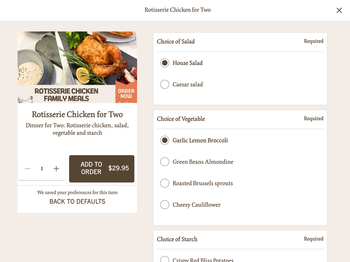Select the House Salad radio button
Image resolution: width=350 pixels, height=262 pixels.
point(165,63)
